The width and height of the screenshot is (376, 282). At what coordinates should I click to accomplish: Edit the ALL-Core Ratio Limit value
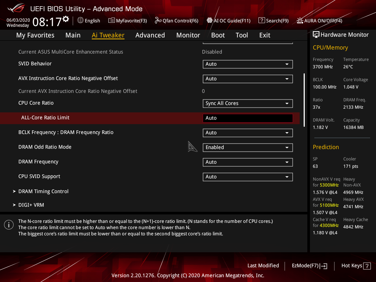pos(247,118)
